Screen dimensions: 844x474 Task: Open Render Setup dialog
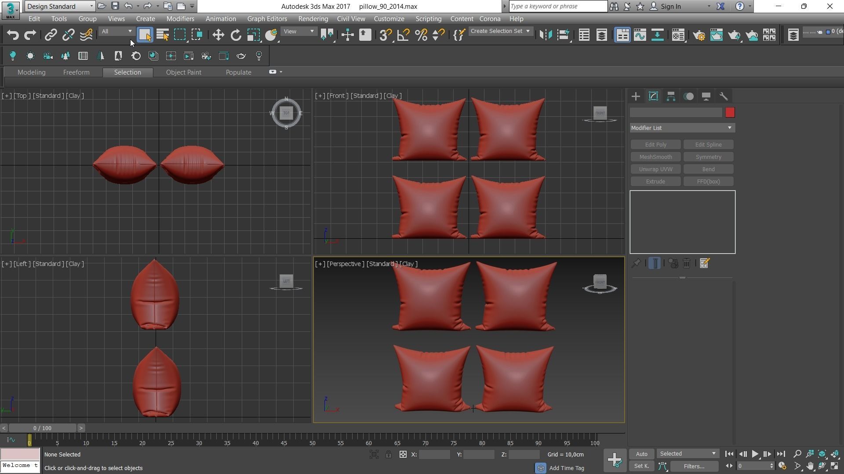pos(699,35)
